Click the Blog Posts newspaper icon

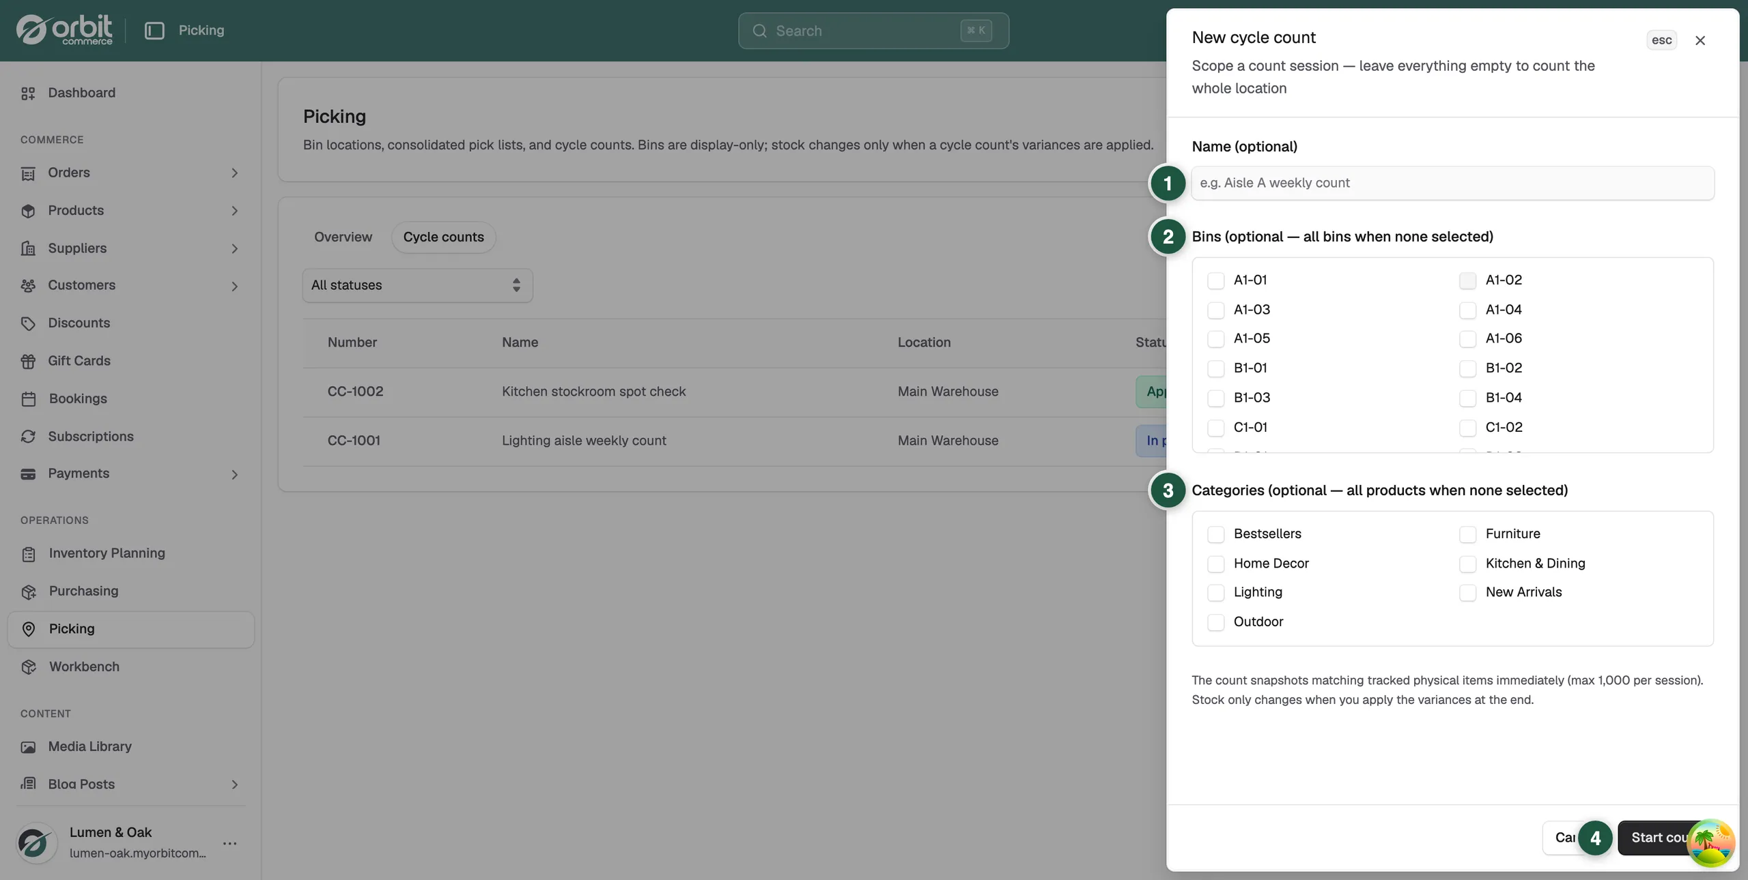28,784
